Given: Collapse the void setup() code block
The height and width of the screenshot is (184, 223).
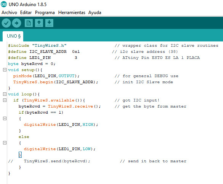Looking at the screenshot, I should pyautogui.click(x=5, y=70).
